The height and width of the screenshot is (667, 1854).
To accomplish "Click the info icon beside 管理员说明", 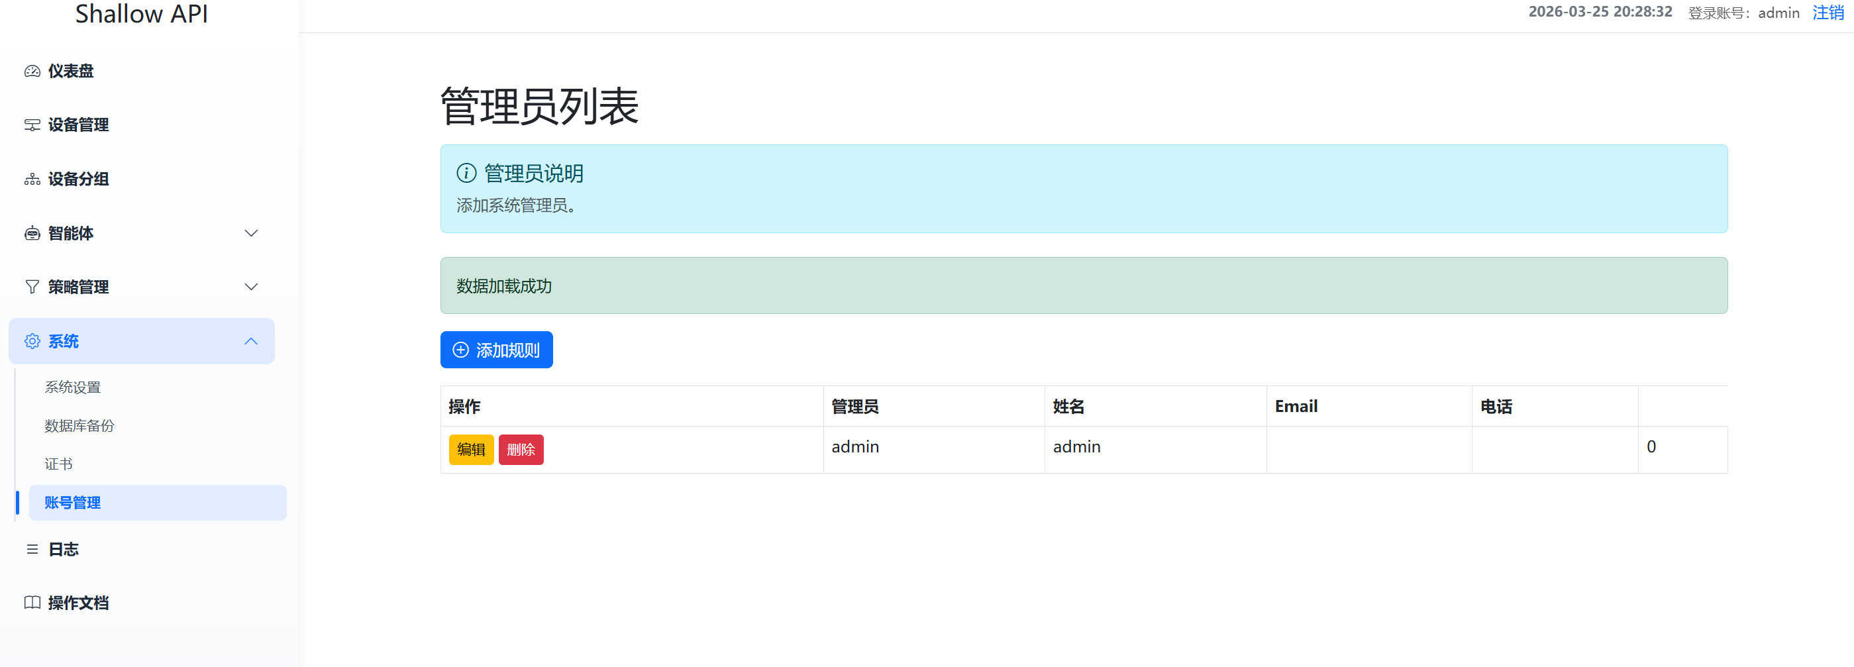I will (x=466, y=174).
